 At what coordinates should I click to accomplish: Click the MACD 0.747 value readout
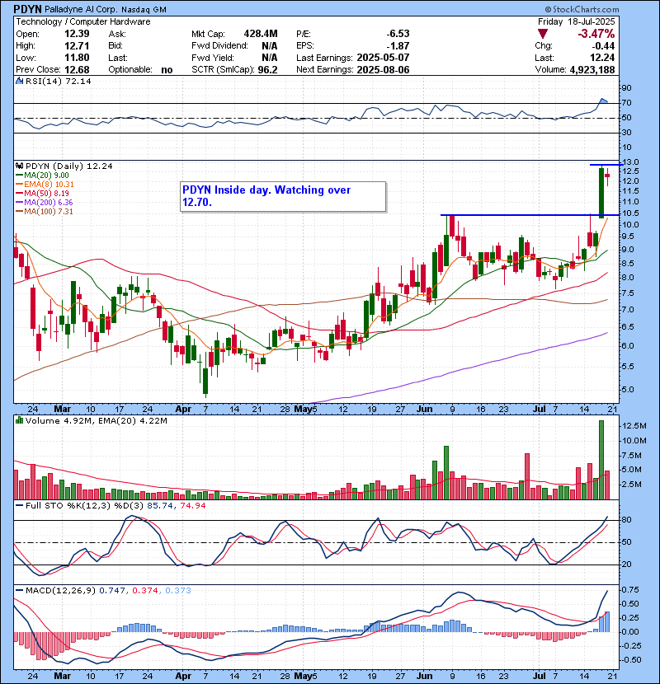(x=111, y=591)
